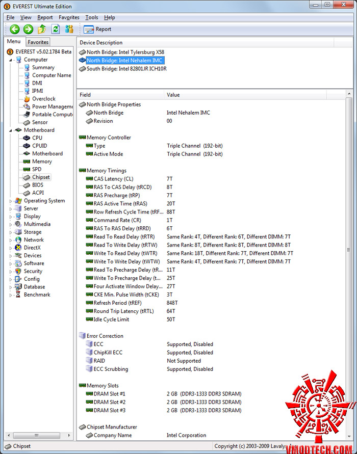Screen dimensions: 357x454
Task: Open the Manage users icon in toolbar
Action: pos(69,29)
